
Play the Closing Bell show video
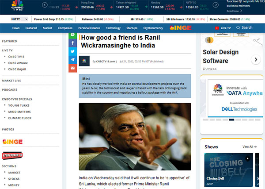coord(248,158)
